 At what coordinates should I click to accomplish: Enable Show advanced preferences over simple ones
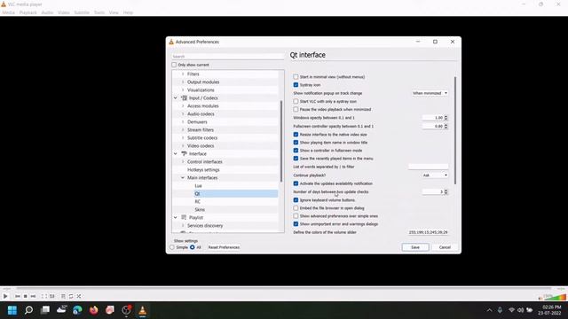[x=296, y=216]
